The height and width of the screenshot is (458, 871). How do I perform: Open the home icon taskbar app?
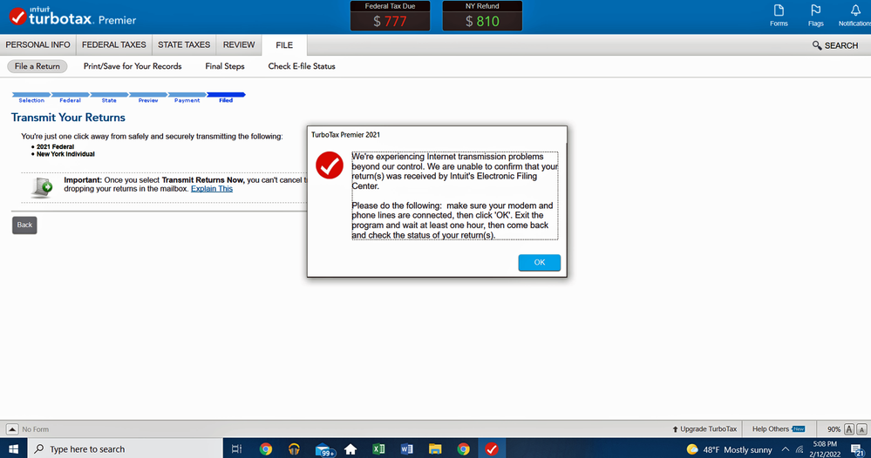click(x=350, y=449)
